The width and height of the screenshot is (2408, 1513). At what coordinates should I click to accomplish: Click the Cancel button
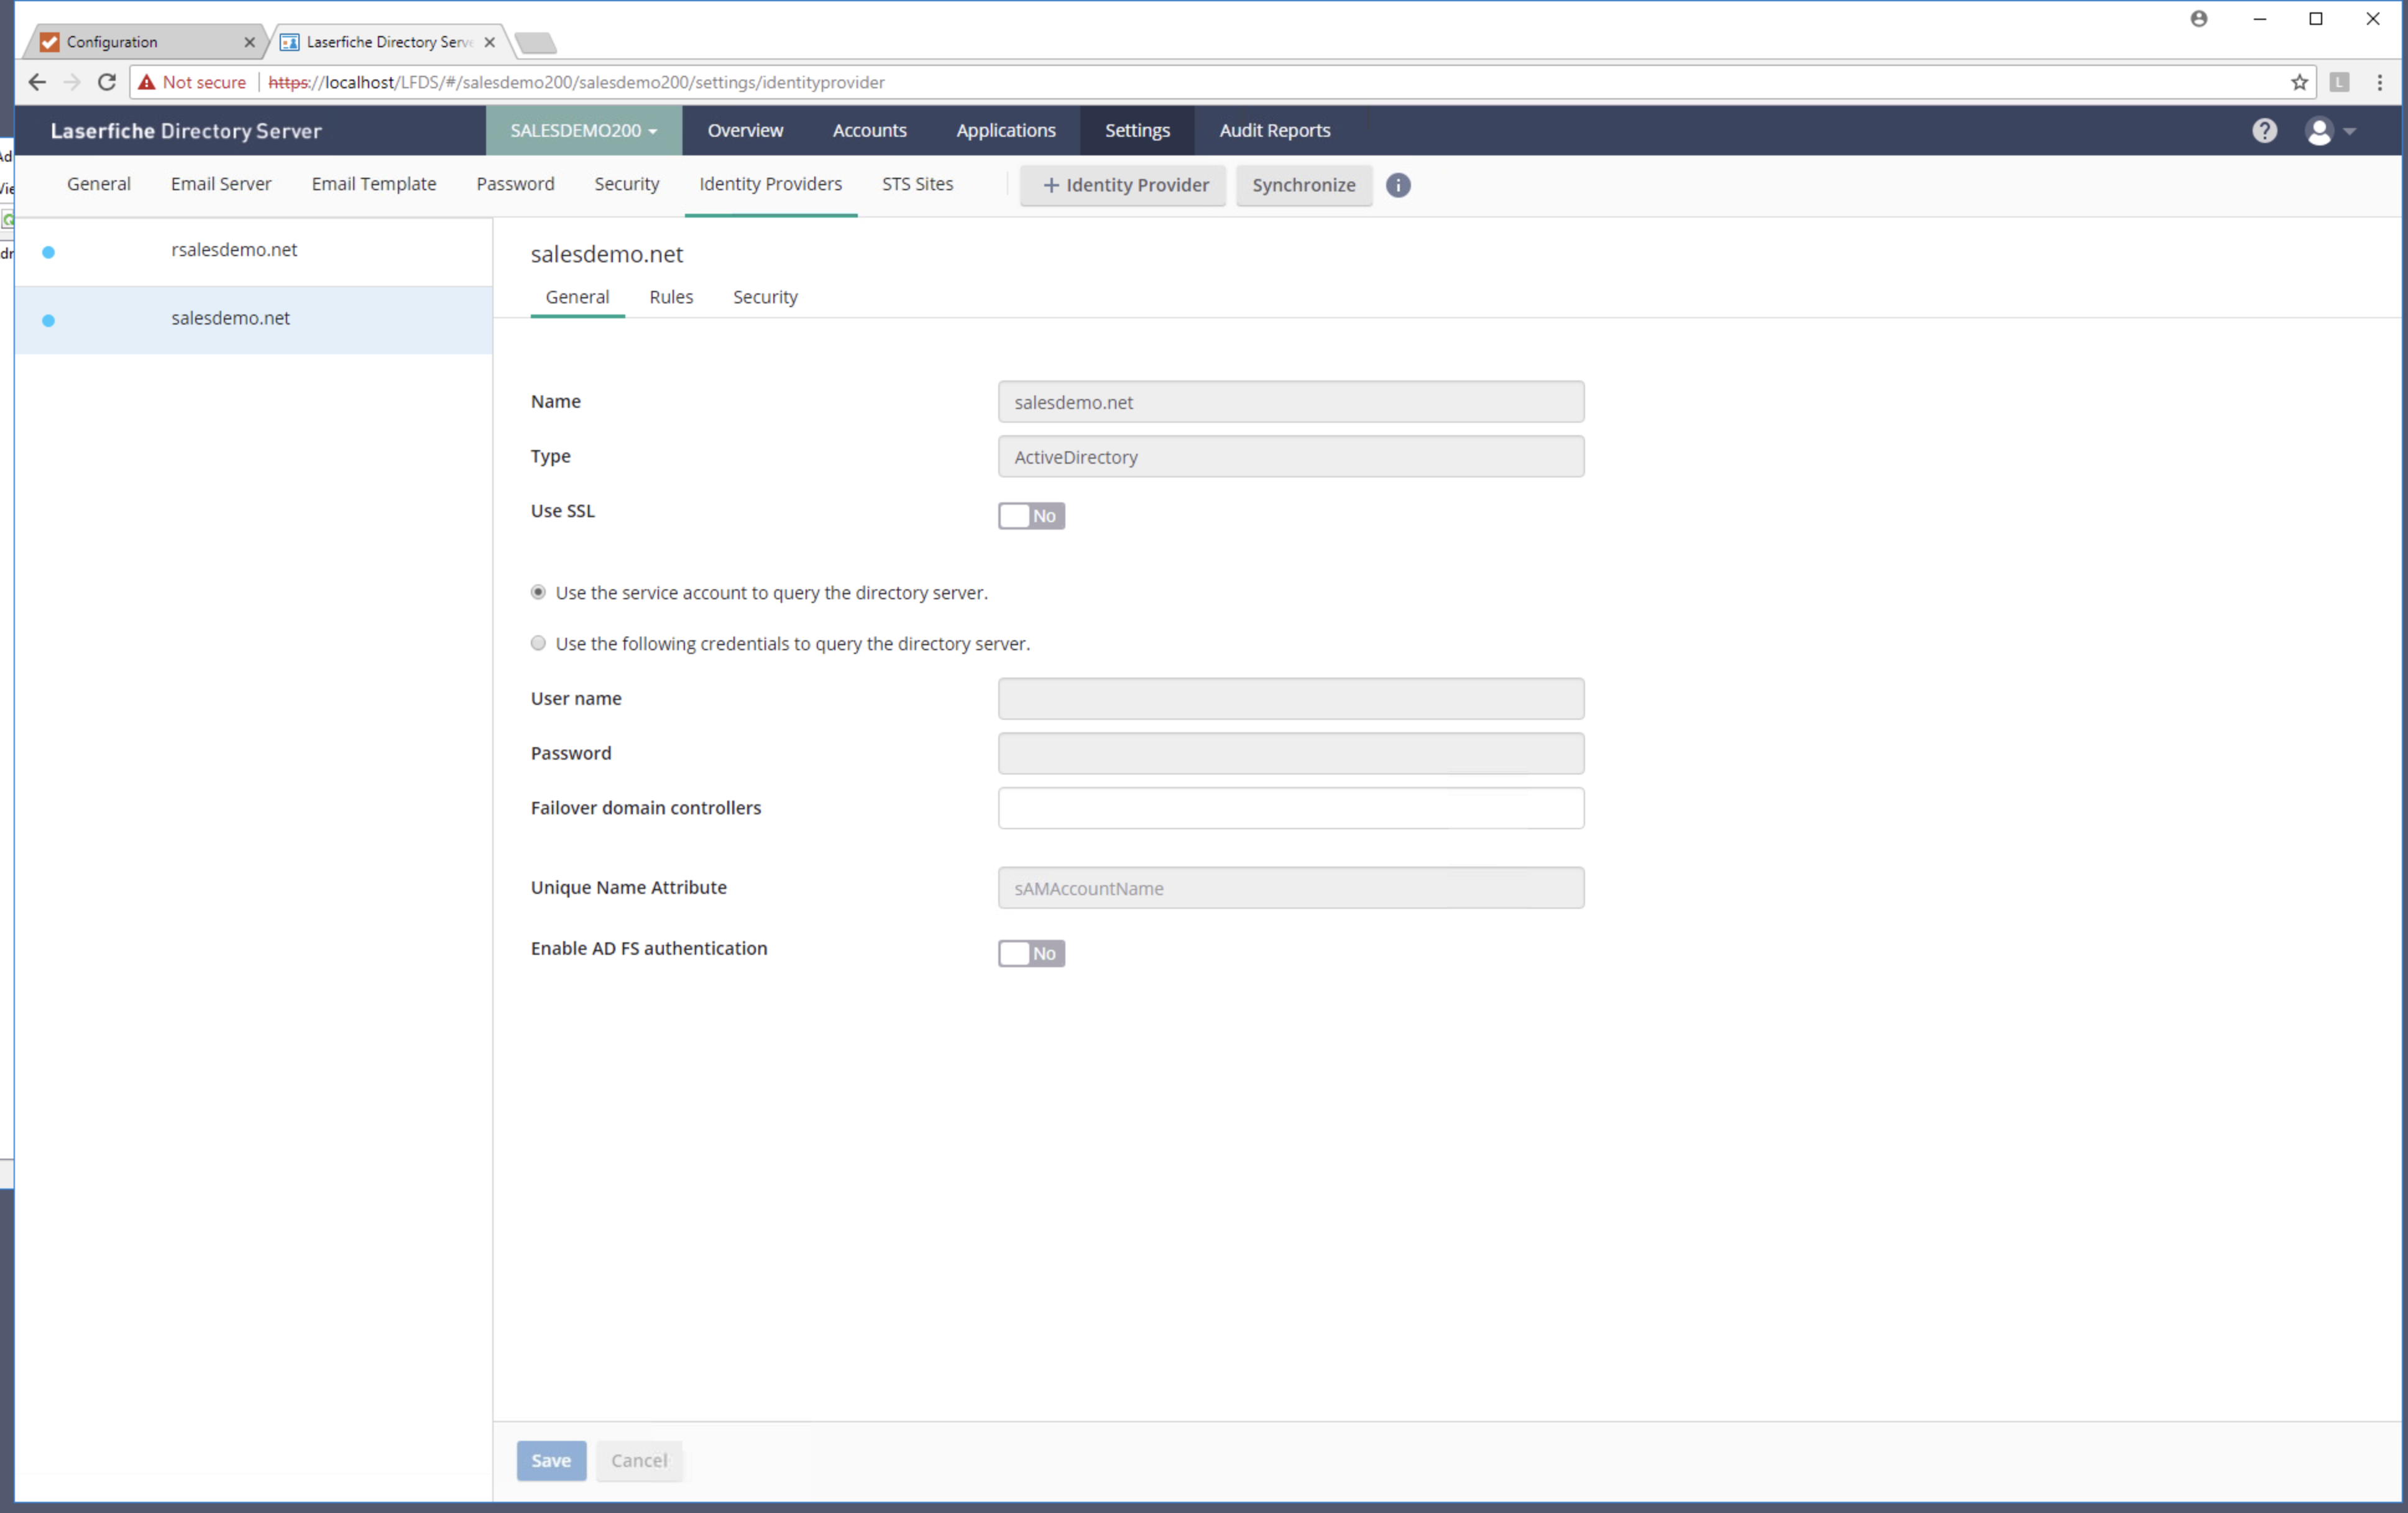click(639, 1460)
